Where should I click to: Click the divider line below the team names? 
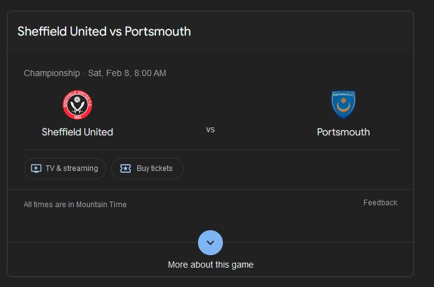click(210, 150)
